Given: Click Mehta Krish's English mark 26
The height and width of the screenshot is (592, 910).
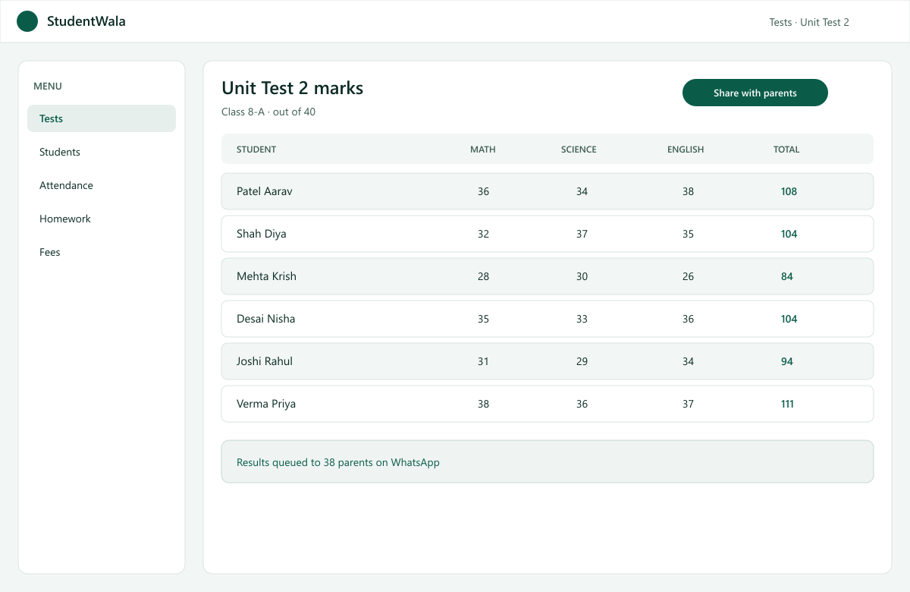Looking at the screenshot, I should tap(688, 276).
